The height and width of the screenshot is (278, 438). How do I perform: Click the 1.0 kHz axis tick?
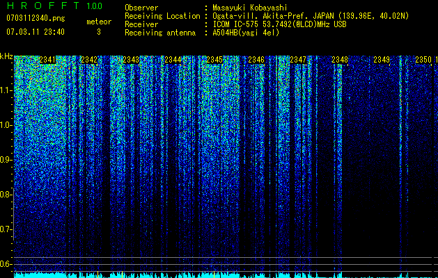pos(7,125)
